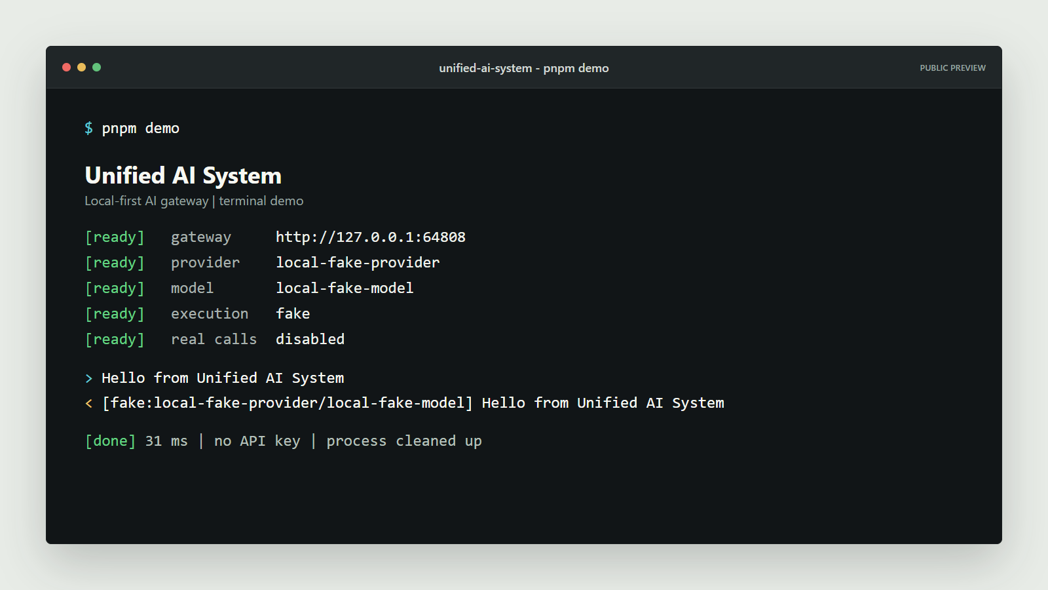Click the yellow minimize dot in title bar

point(81,67)
